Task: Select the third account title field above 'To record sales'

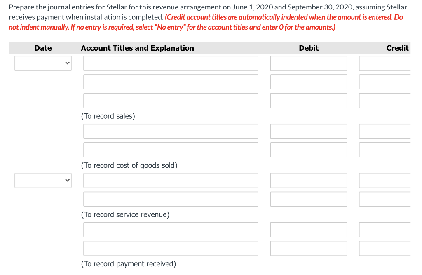Action: 171,101
